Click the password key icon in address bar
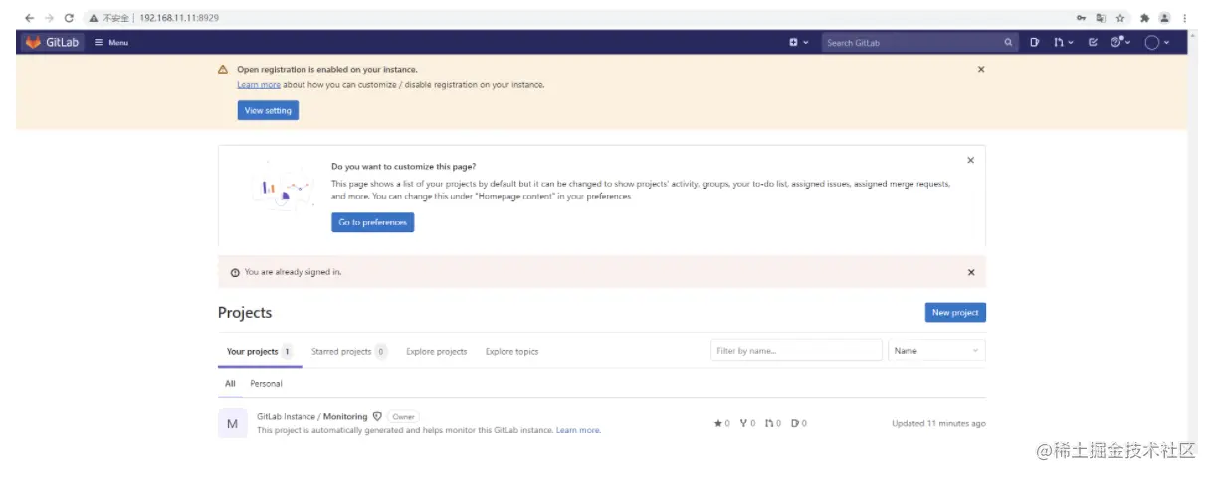Viewport: 1212px width, 477px height. pos(1081,18)
